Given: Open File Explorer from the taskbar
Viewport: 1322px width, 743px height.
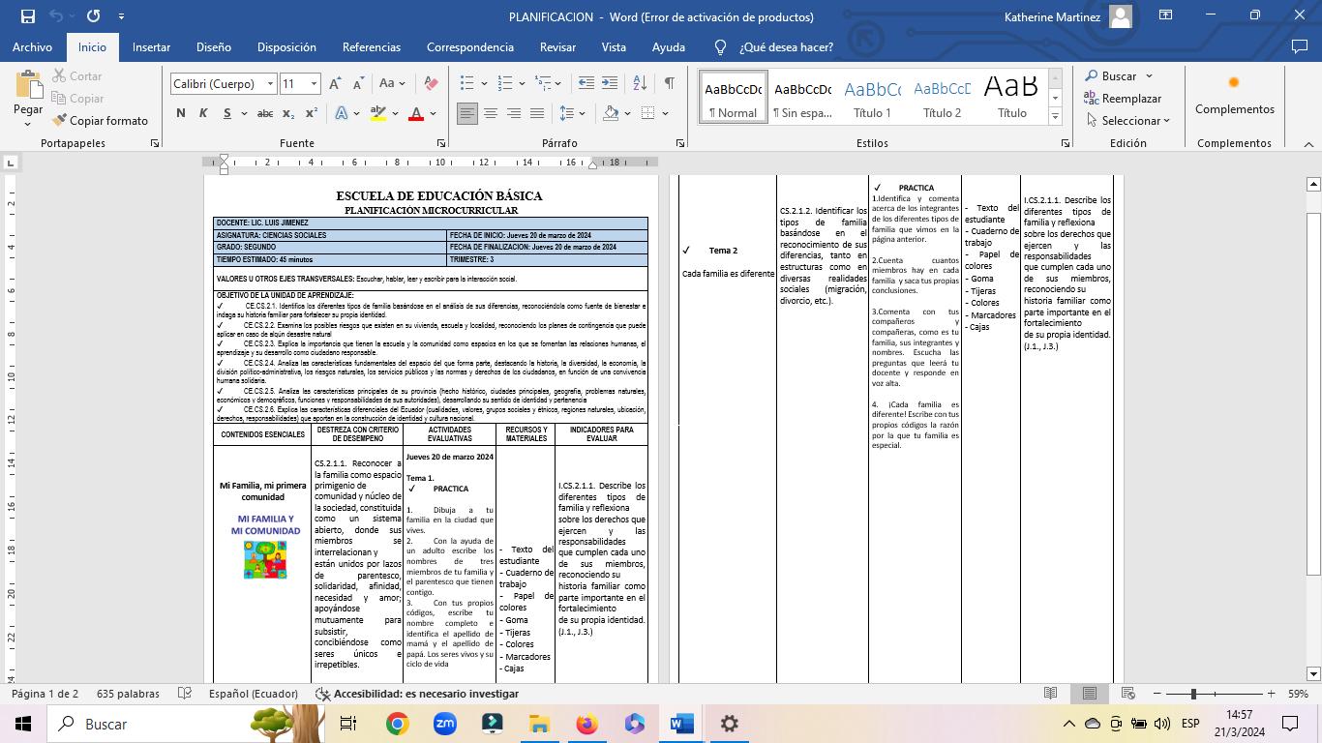Looking at the screenshot, I should pos(539,724).
